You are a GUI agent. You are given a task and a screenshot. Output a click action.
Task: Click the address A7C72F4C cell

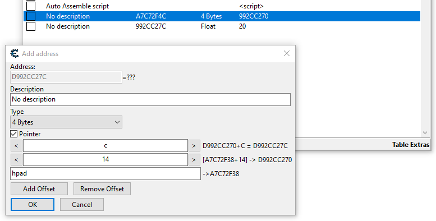click(x=151, y=16)
